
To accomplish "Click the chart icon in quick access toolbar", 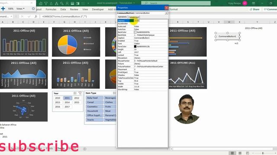I will pyautogui.click(x=41, y=3).
